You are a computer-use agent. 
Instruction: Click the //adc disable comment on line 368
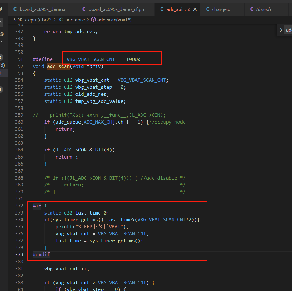[159, 178]
